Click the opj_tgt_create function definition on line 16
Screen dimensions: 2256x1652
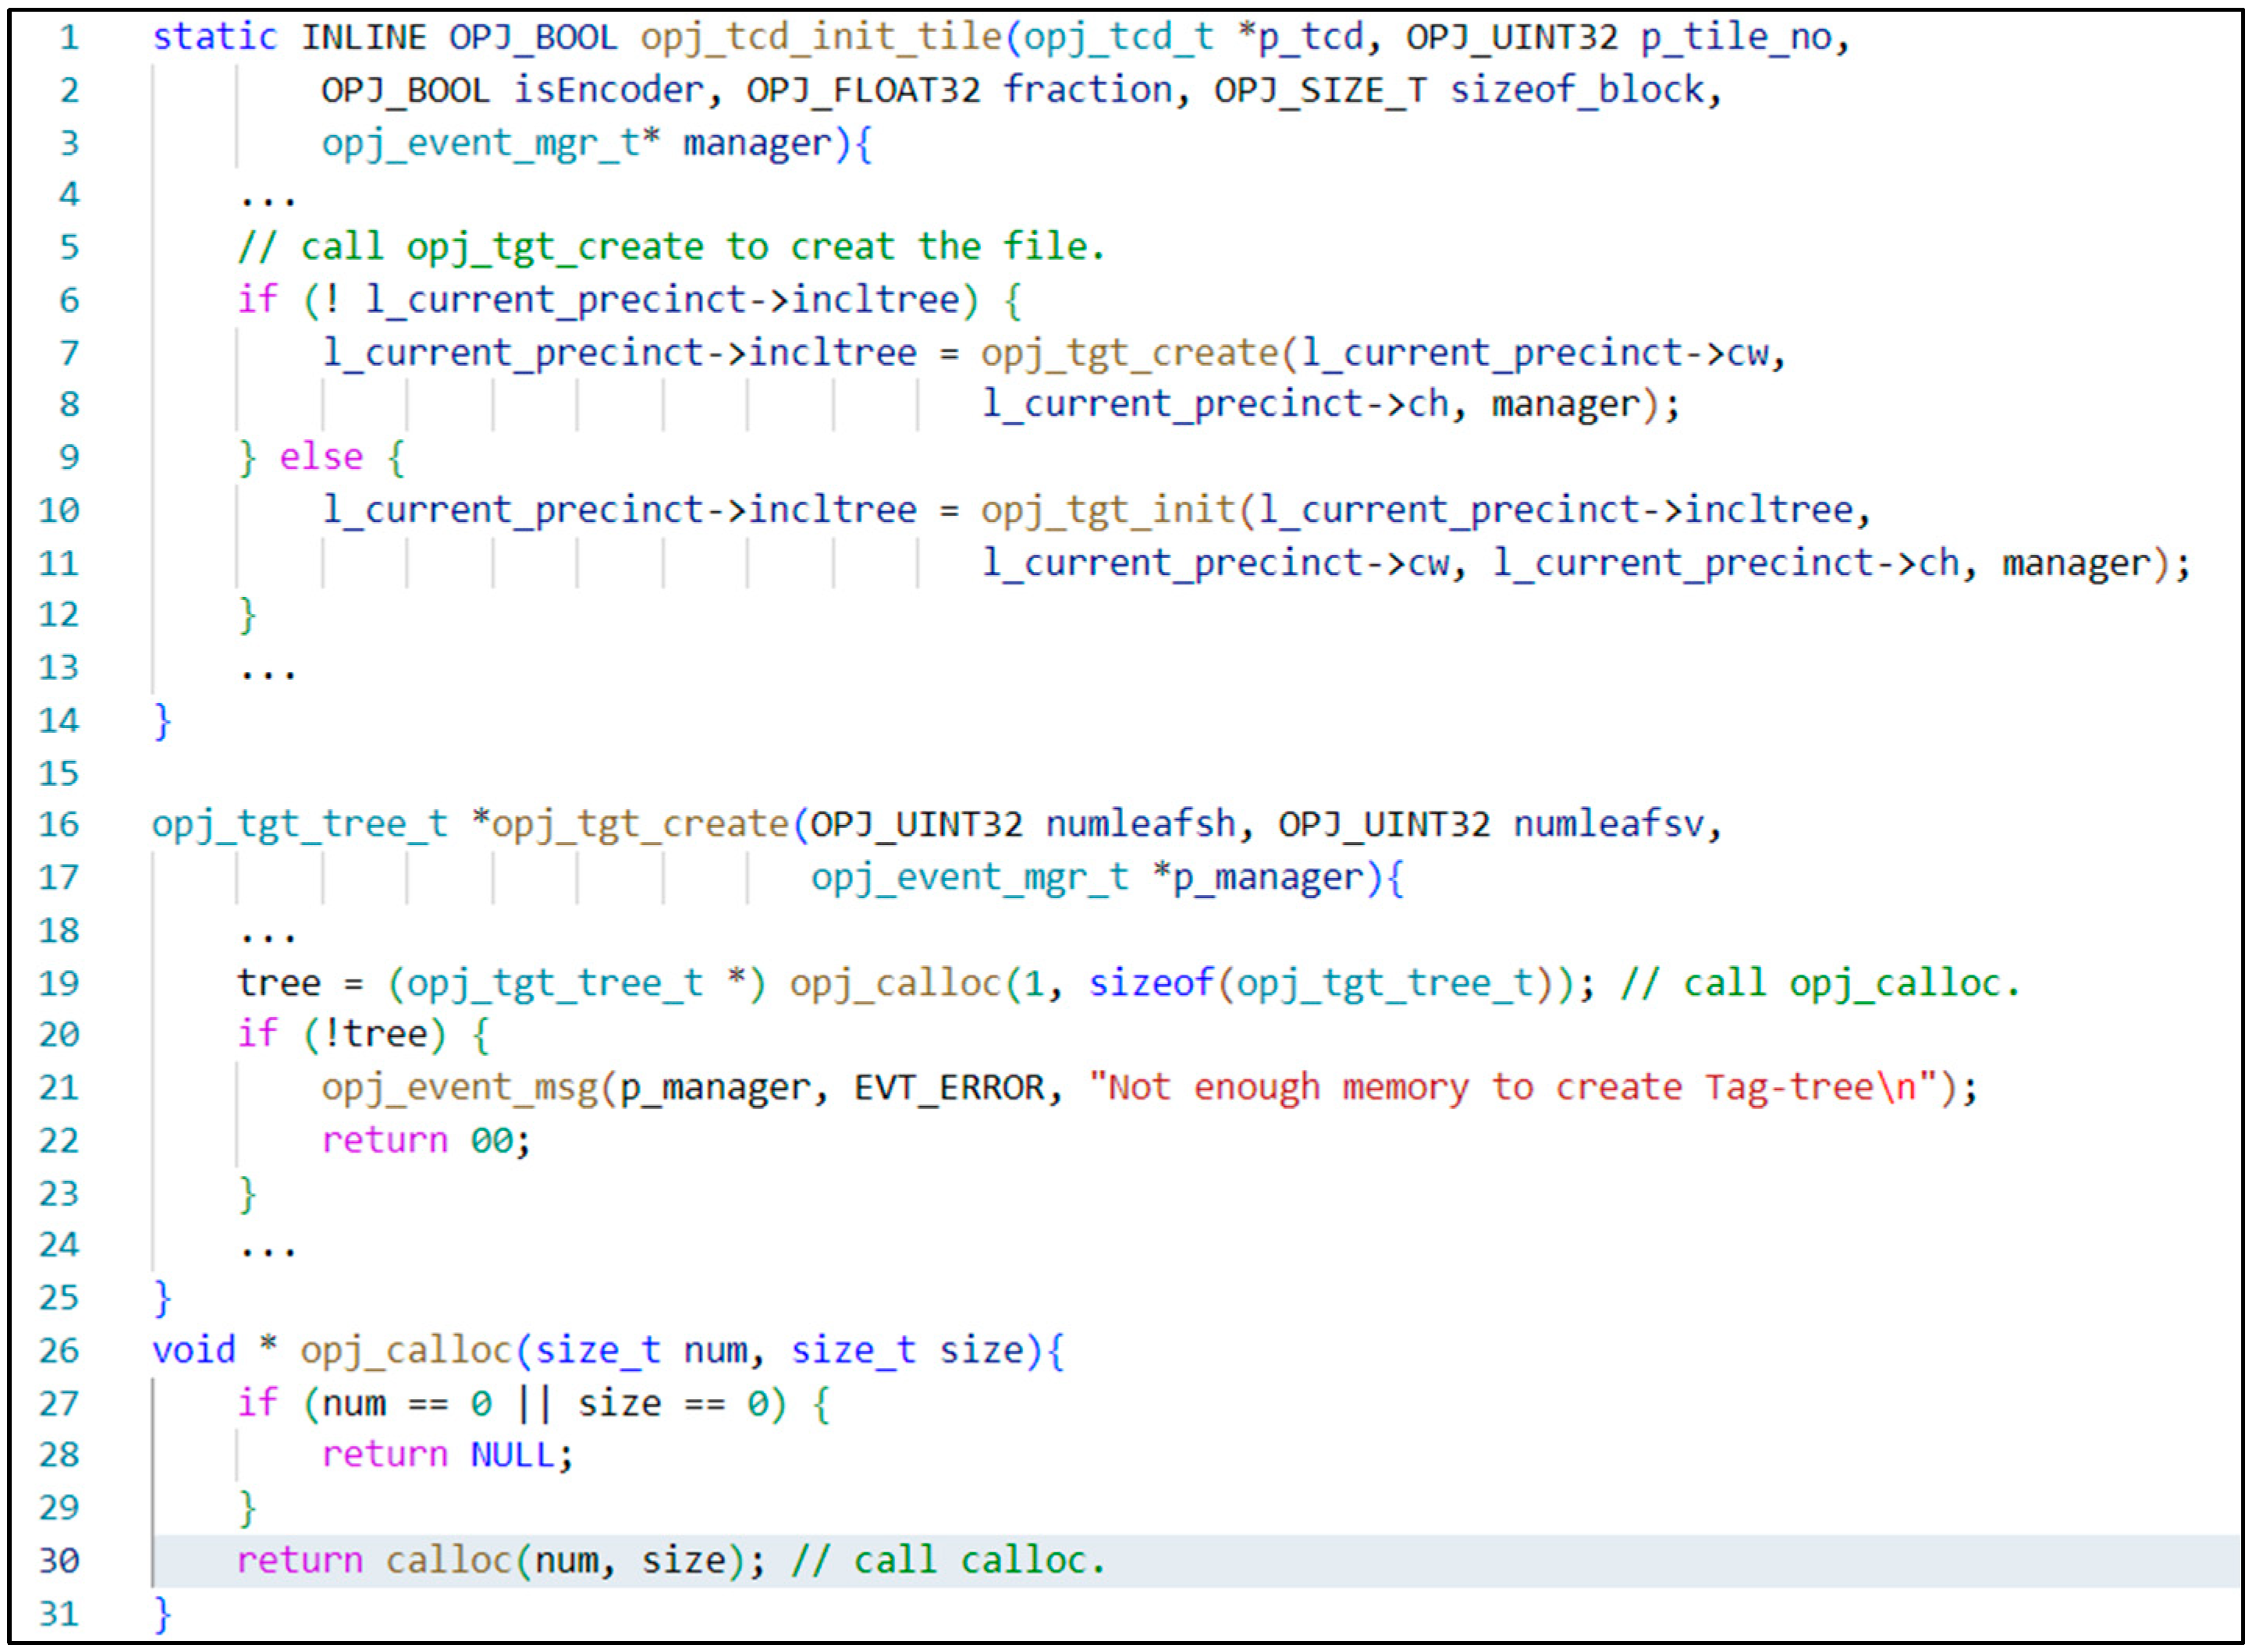[640, 824]
